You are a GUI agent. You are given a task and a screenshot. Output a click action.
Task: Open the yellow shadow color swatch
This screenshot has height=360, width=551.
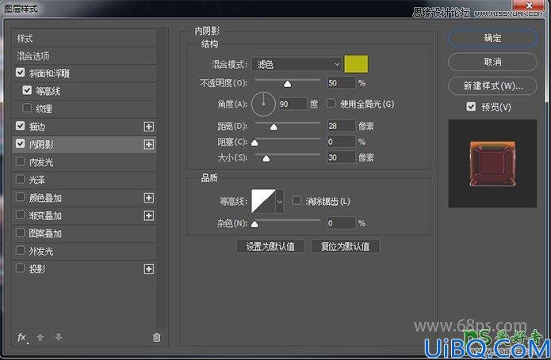click(356, 64)
